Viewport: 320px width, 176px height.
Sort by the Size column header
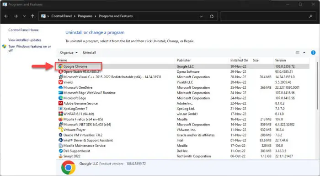[x=256, y=60]
